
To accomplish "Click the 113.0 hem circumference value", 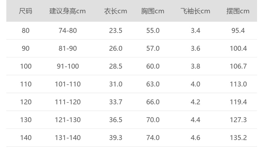I will (x=238, y=84).
